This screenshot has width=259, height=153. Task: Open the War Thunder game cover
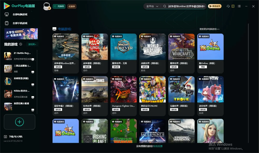click(x=95, y=47)
